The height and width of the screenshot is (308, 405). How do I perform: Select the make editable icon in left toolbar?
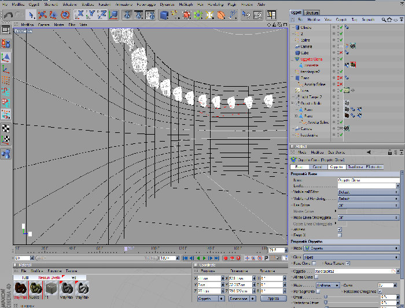[x=6, y=43]
